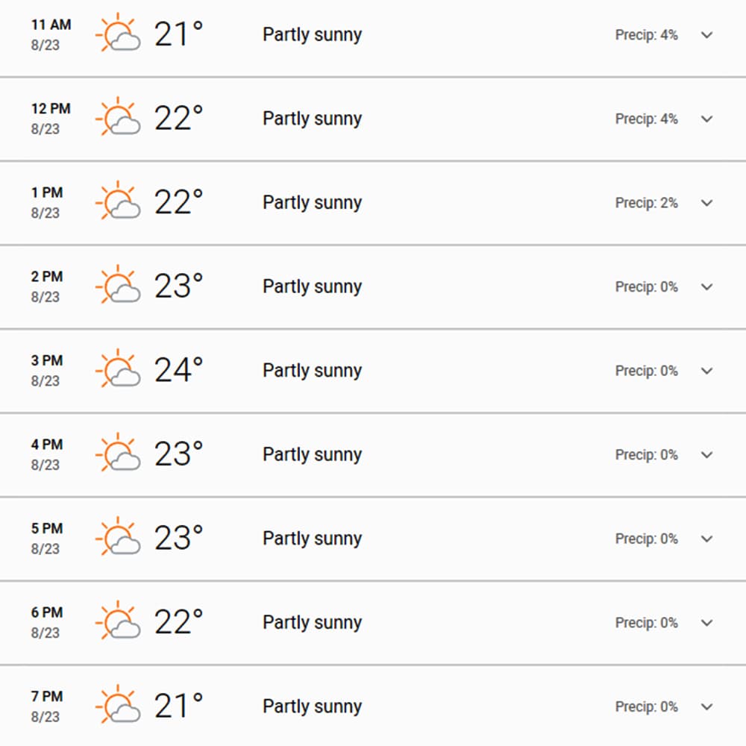746x746 pixels.
Task: Expand the 1 PM forecast row chevron
Action: 707,203
